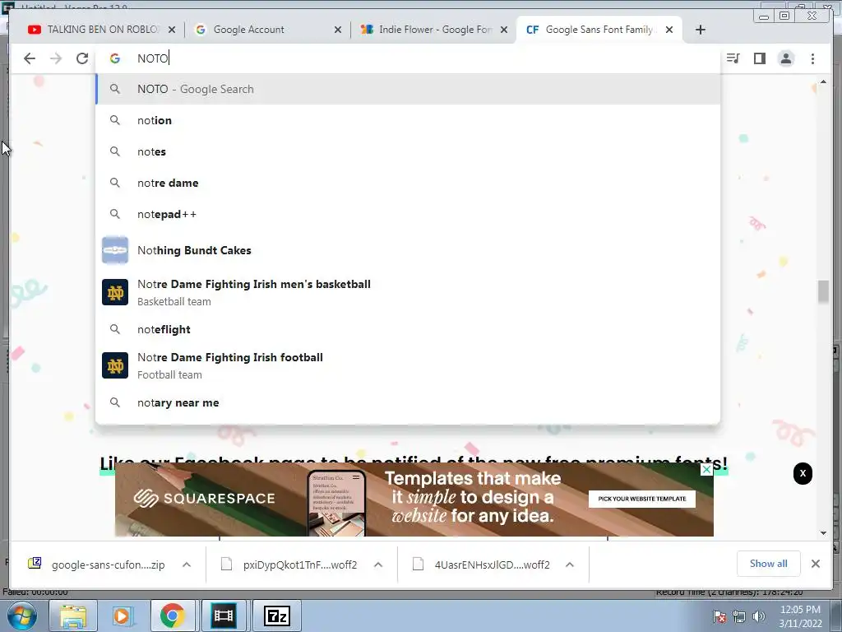Close the Indie Flower Google Fonts tab

tap(504, 30)
